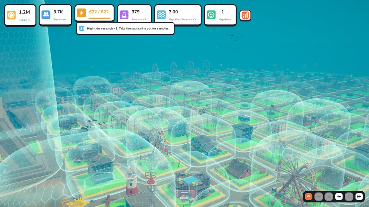369x207 pixels.
Task: Open the orange bar chart statistics button
Action: 245,15
